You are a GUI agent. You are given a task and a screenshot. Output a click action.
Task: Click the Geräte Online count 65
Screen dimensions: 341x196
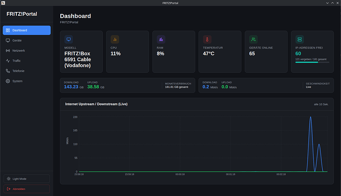coord(252,54)
